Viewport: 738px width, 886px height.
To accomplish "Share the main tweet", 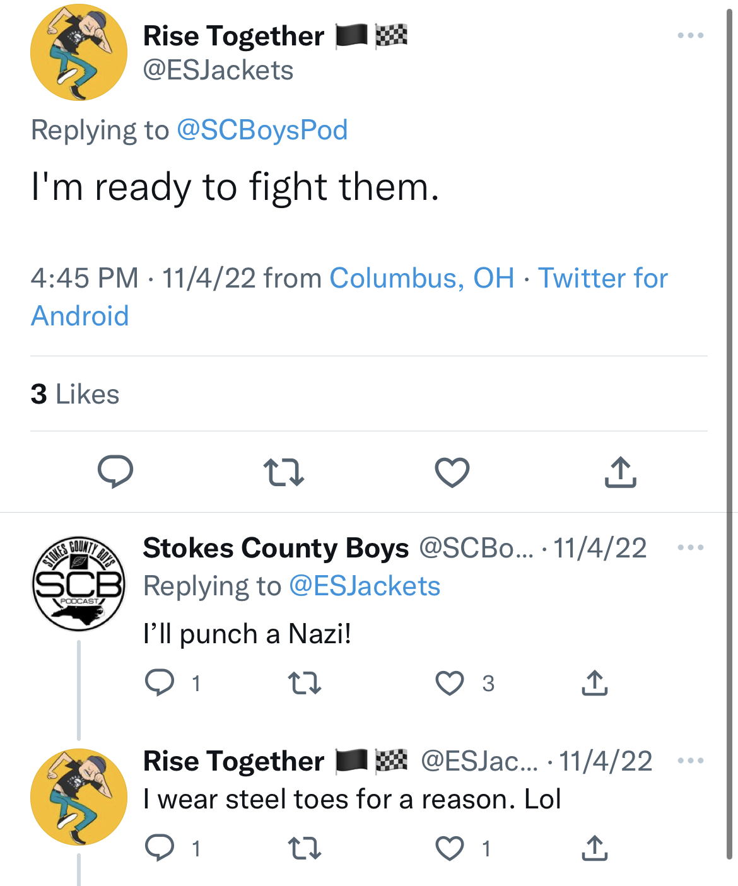I will 620,472.
